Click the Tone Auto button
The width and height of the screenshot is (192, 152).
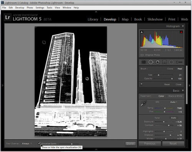[174, 118]
